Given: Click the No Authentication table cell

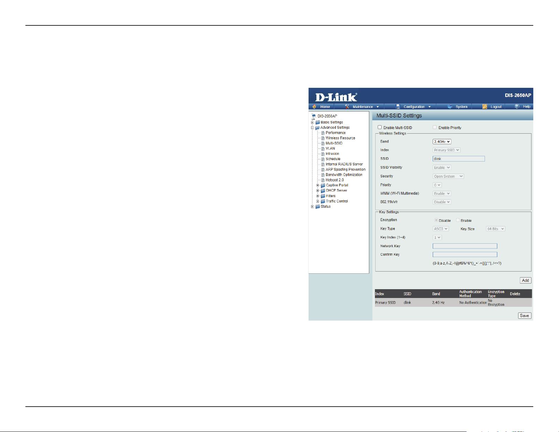Looking at the screenshot, I should pyautogui.click(x=473, y=303).
